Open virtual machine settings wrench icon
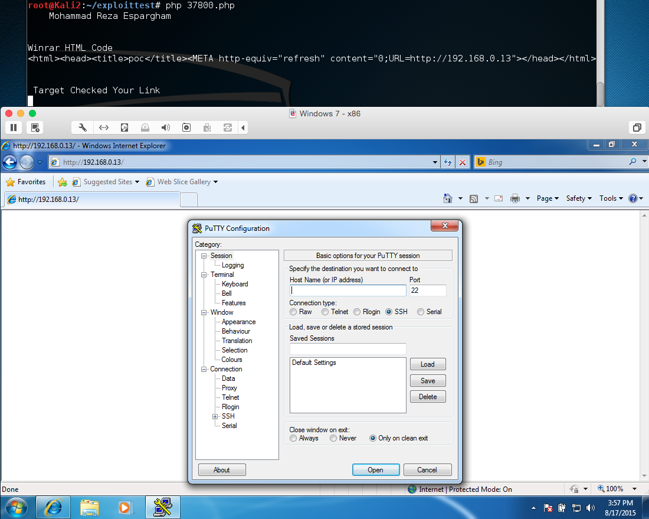 pyautogui.click(x=83, y=128)
